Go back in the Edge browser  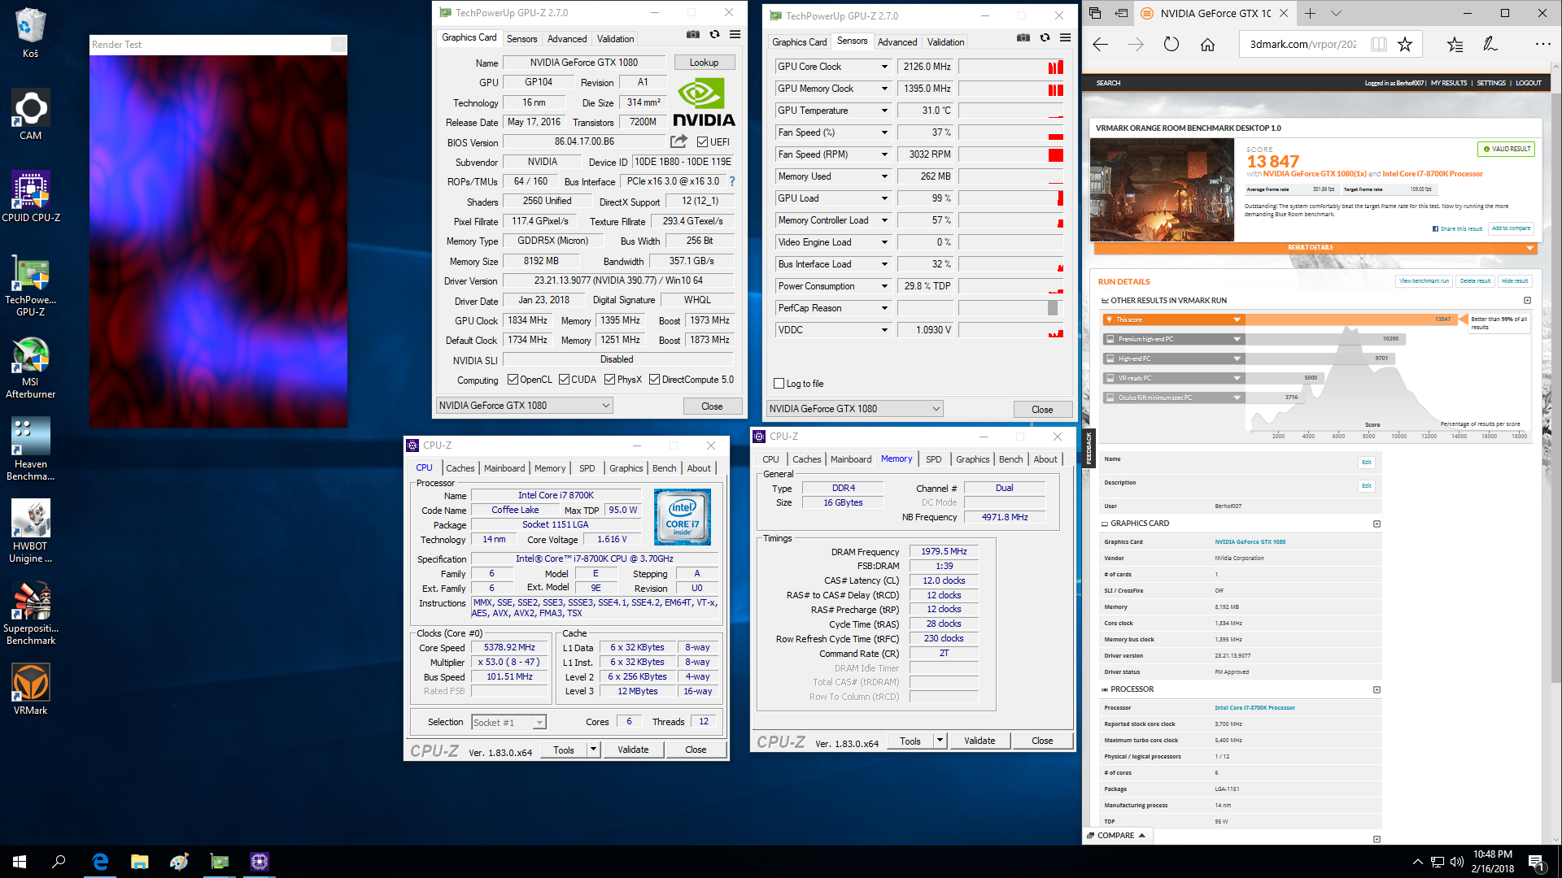1100,45
